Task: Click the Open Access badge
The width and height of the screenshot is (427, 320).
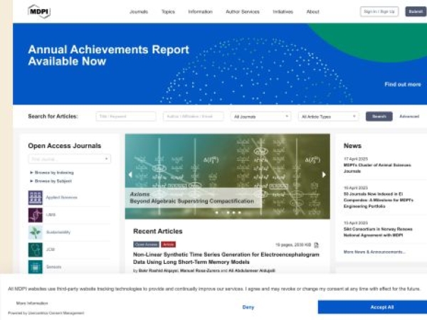Action: point(146,245)
